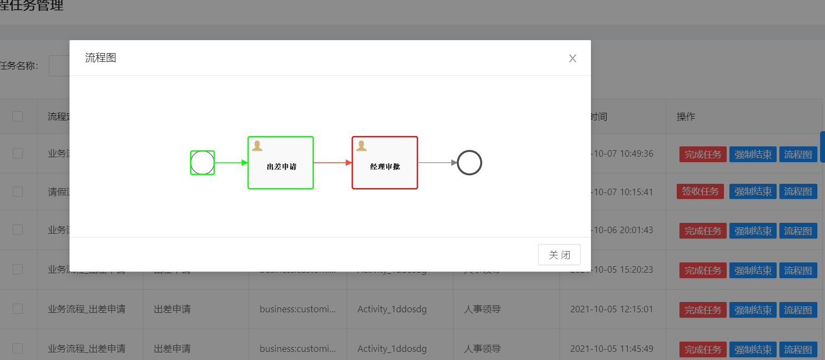The image size is (825, 360).
Task: Click 完成任务 in the 11:45:49 row
Action: 703,350
